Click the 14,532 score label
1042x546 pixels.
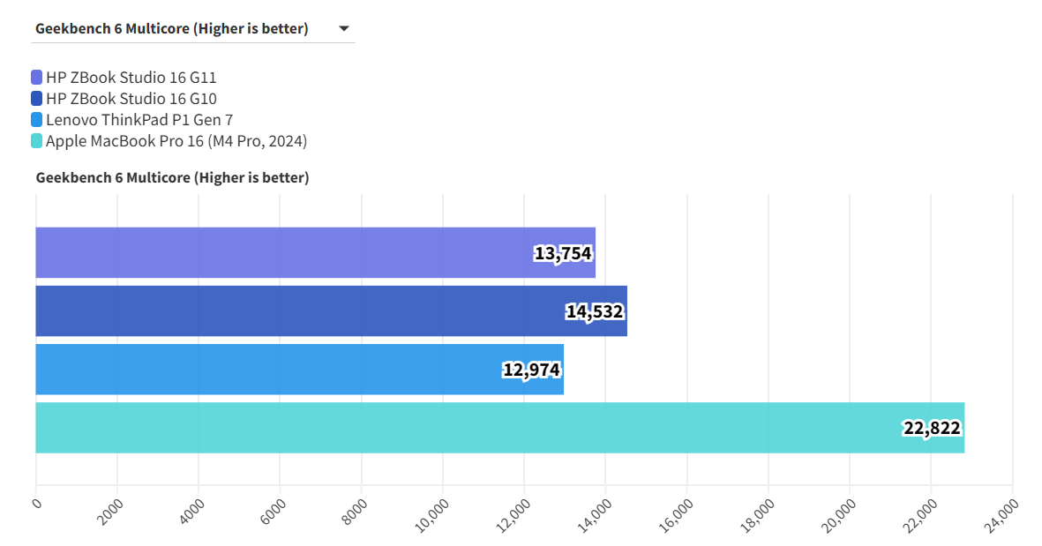coord(595,311)
